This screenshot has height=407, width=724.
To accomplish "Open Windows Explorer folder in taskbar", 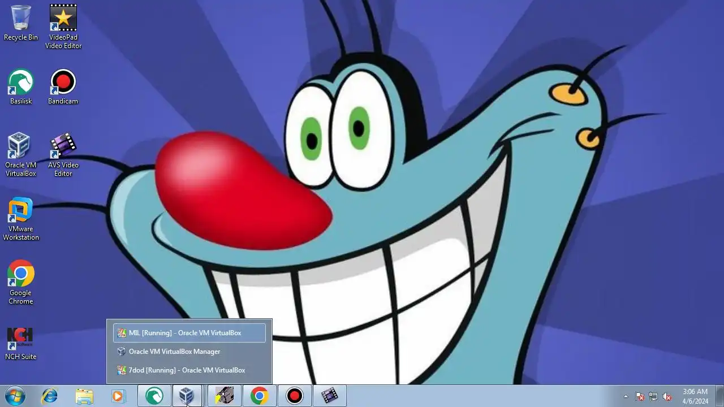I will coord(84,396).
